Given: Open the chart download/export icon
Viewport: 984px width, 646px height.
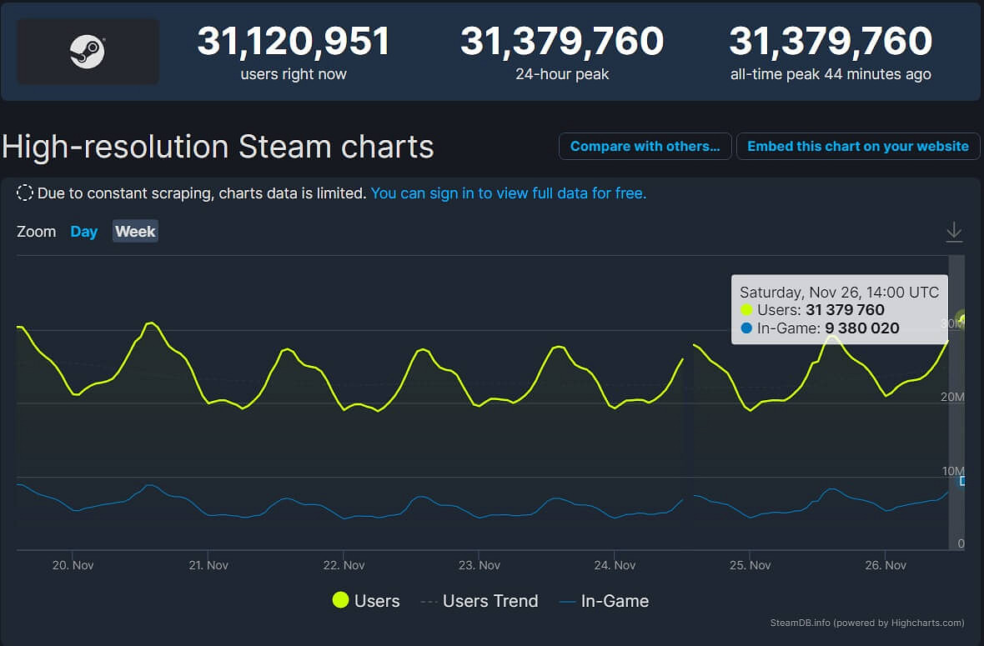Looking at the screenshot, I should [x=954, y=232].
